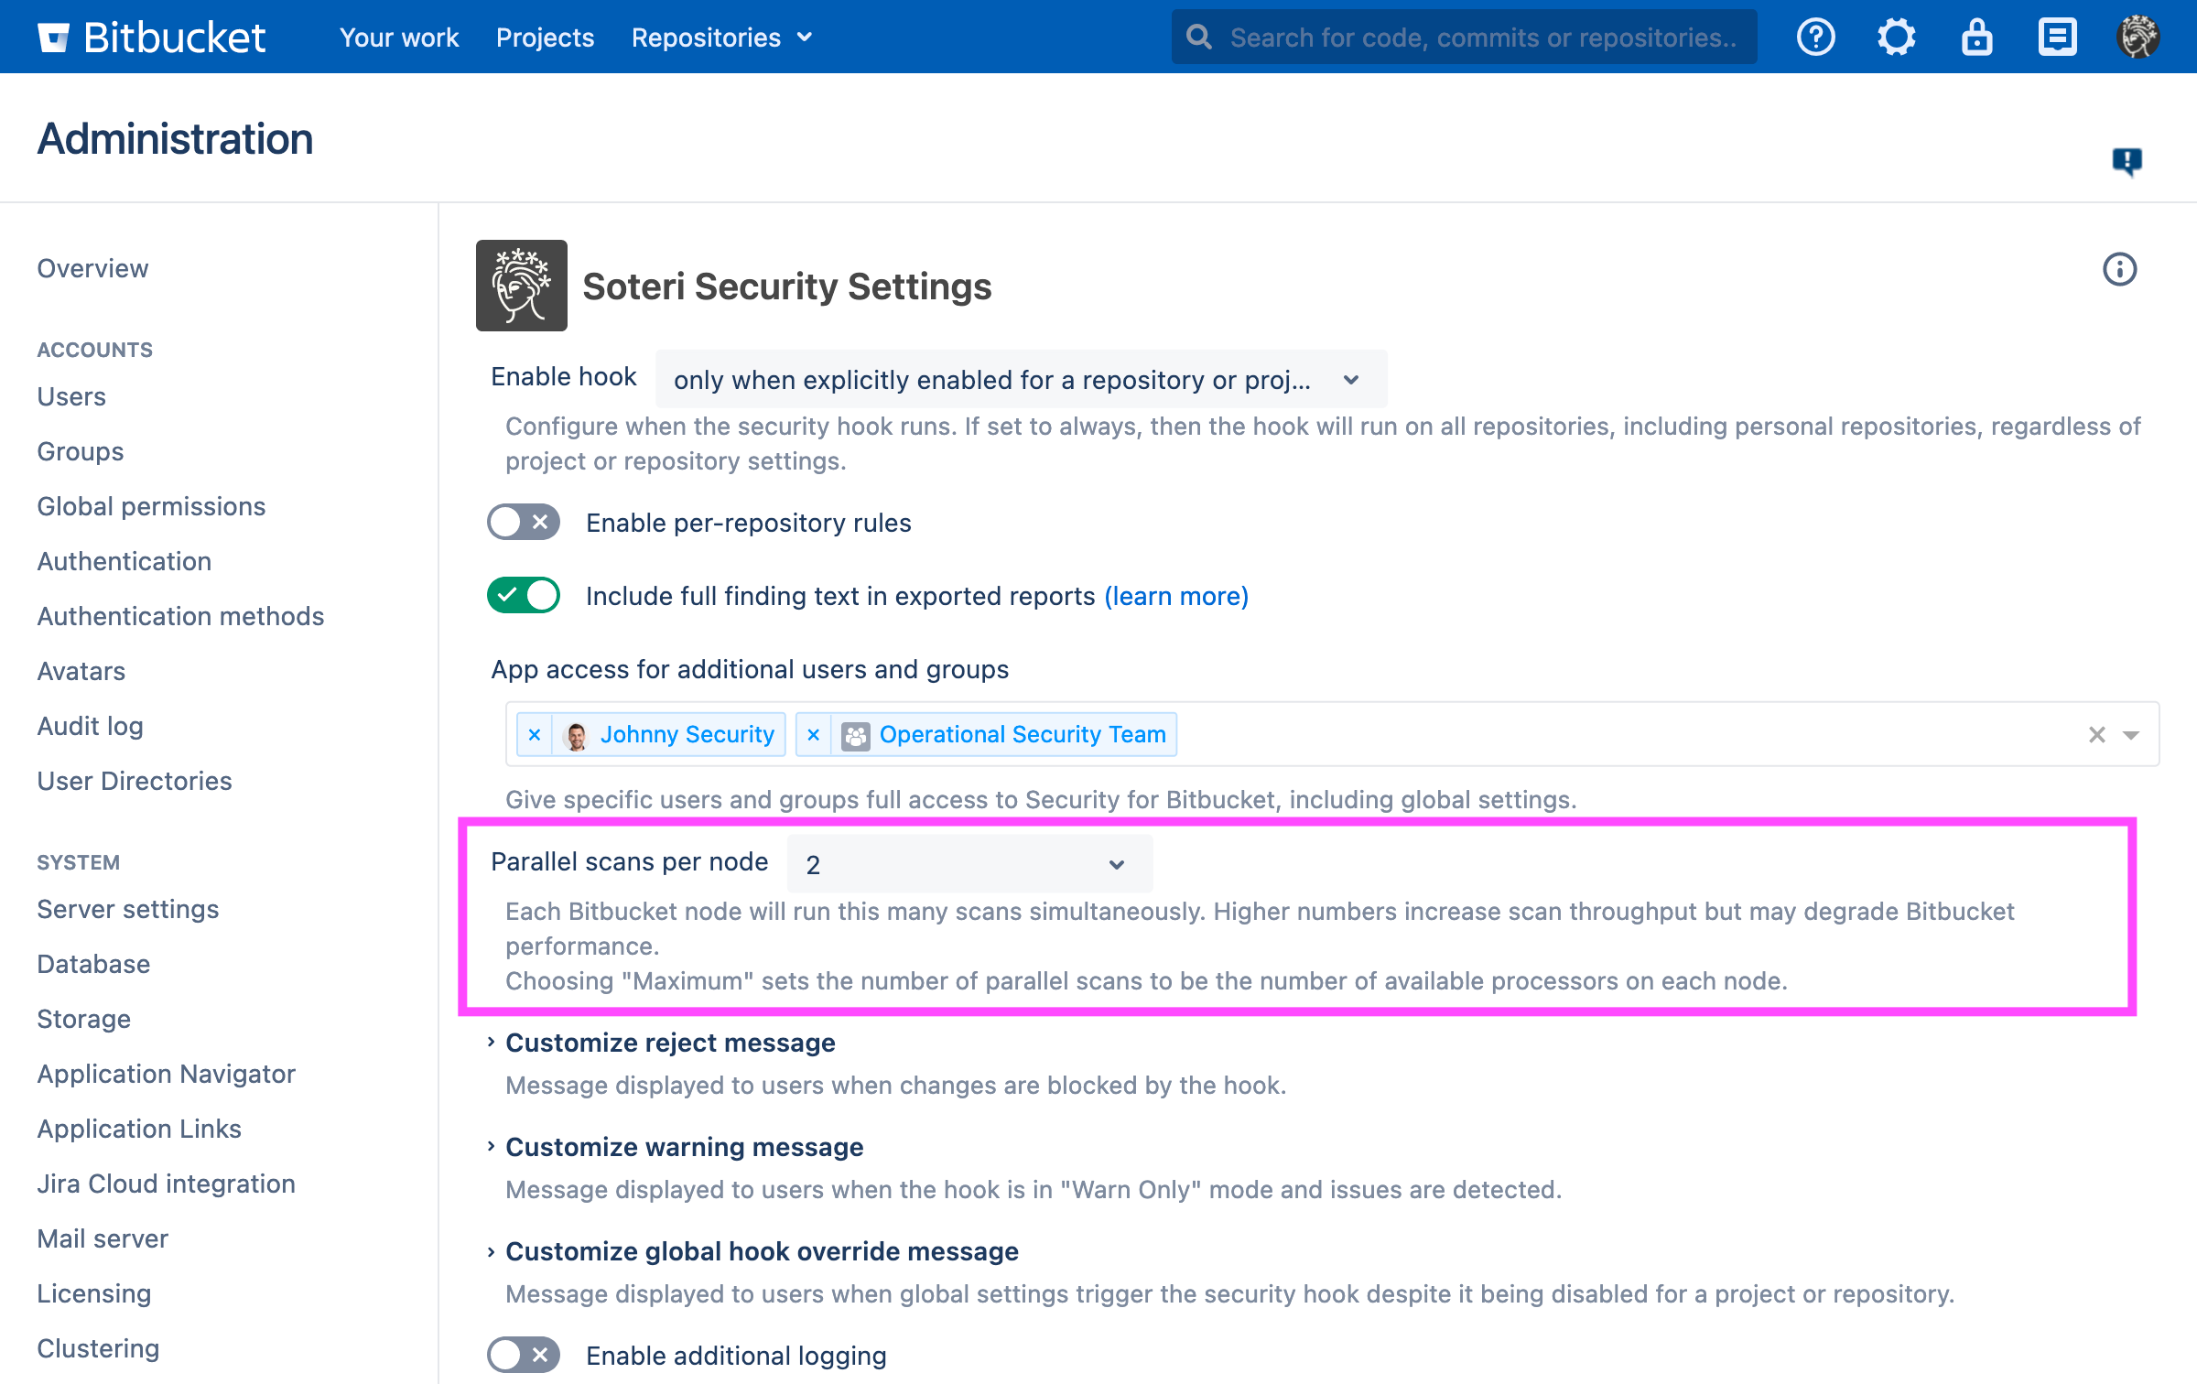The image size is (2197, 1384).
Task: Open the administration gear icon
Action: pos(1896,38)
